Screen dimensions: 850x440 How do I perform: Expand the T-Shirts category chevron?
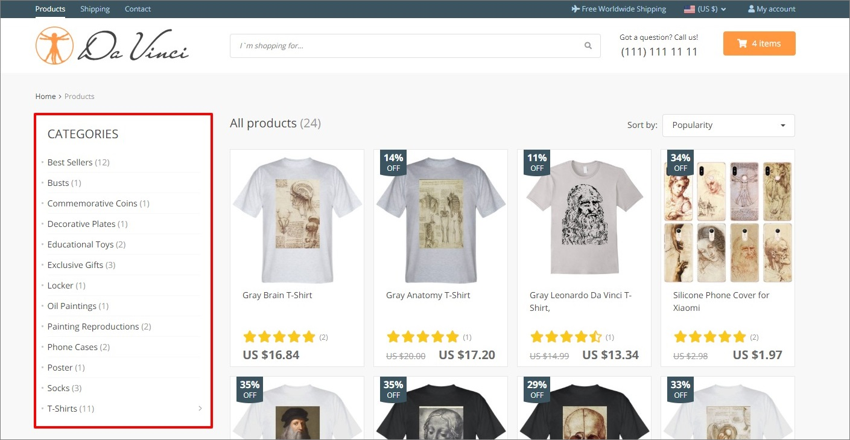pos(200,409)
